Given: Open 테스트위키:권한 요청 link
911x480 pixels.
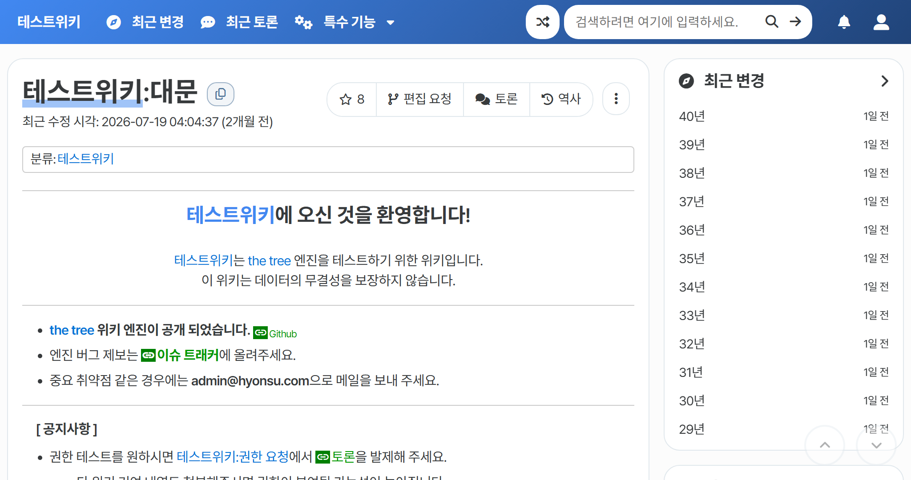Looking at the screenshot, I should 233,456.
